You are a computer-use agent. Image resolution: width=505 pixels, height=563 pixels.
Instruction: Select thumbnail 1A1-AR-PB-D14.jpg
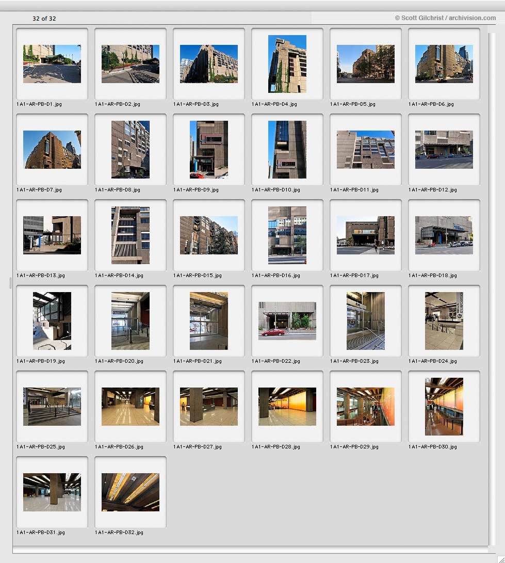131,235
